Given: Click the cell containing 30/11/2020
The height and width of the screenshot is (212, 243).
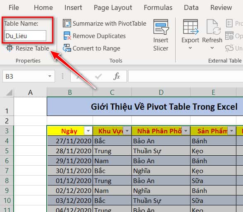Looking at the screenshot, I should [70, 171].
